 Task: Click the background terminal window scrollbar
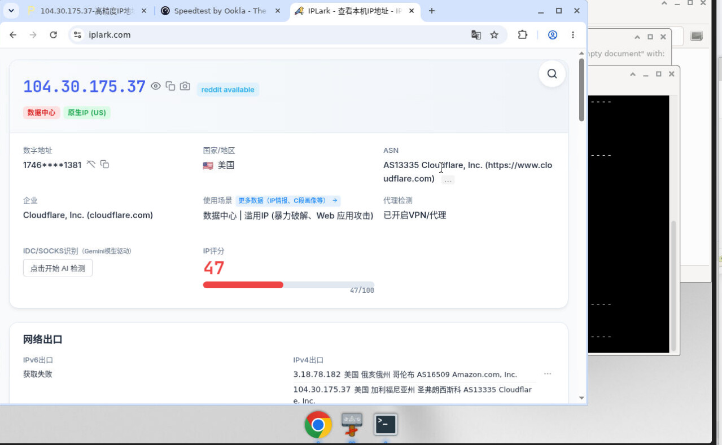point(673,285)
